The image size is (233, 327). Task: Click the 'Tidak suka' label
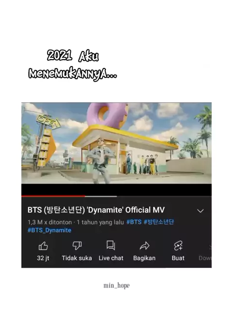click(x=77, y=258)
